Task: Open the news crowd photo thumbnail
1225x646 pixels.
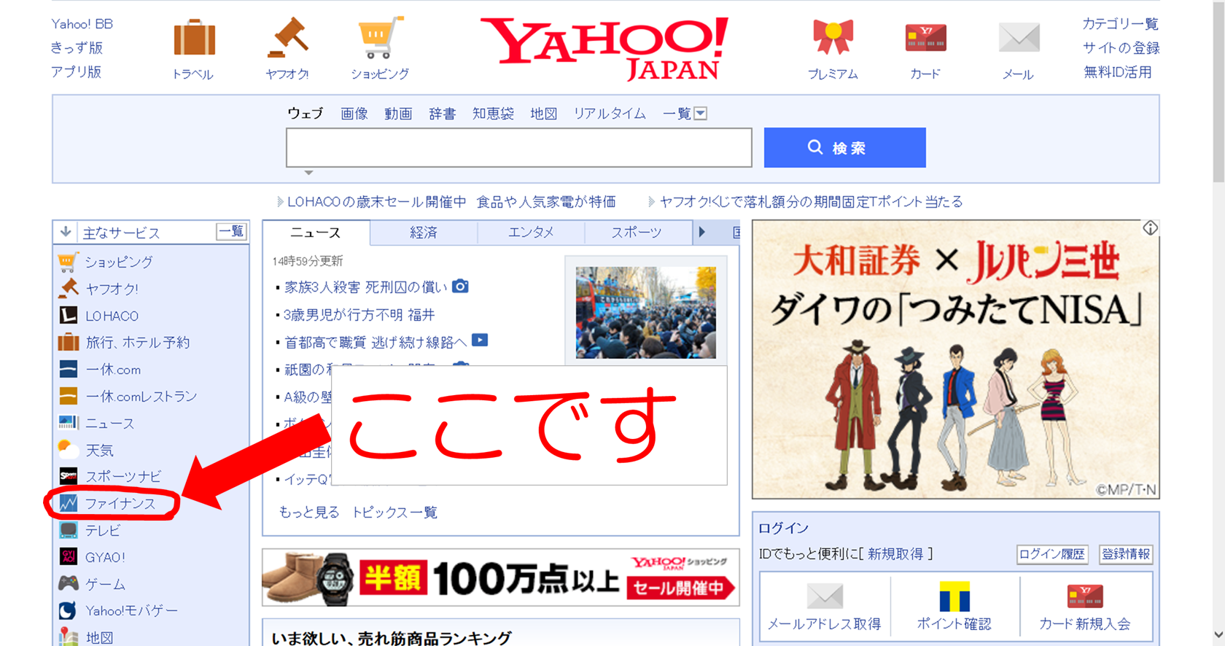Action: (x=646, y=312)
